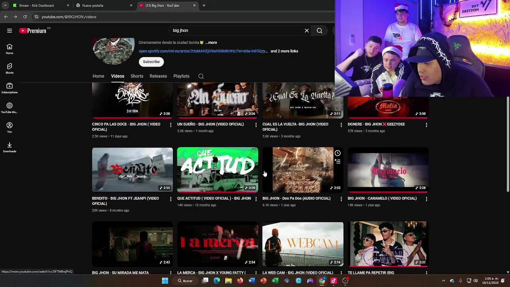
Task: Select the channel Videos tab
Action: pyautogui.click(x=118, y=76)
